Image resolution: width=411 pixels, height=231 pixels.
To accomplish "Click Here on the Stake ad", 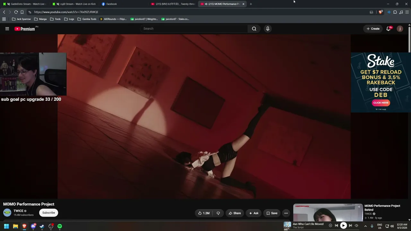I will (381, 103).
